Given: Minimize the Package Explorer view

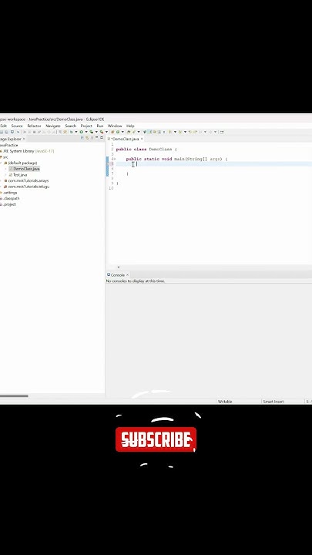Looking at the screenshot, I should [x=96, y=138].
